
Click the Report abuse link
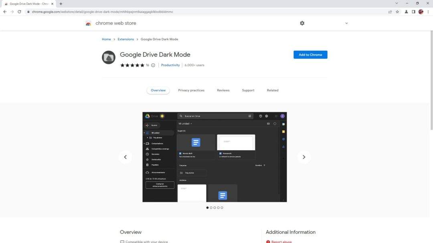(281, 242)
